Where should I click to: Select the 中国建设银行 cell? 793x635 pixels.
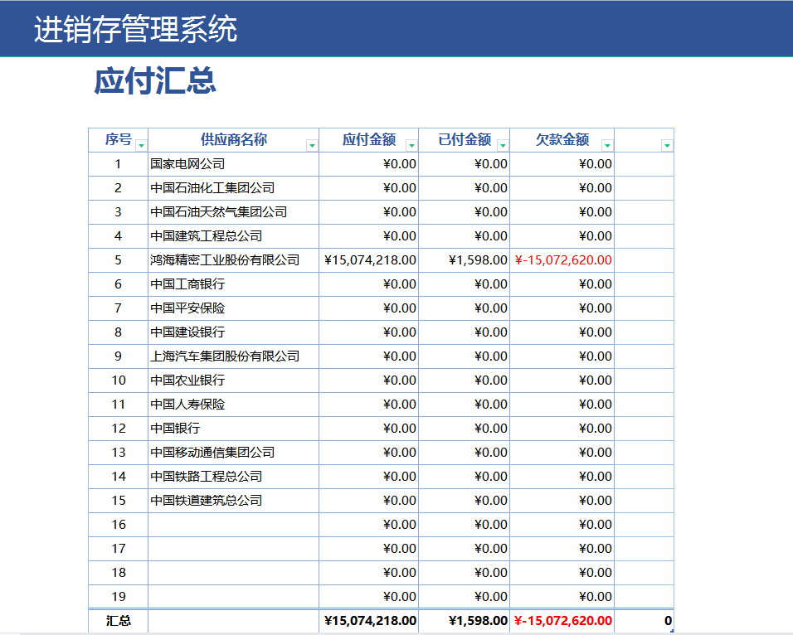(234, 332)
